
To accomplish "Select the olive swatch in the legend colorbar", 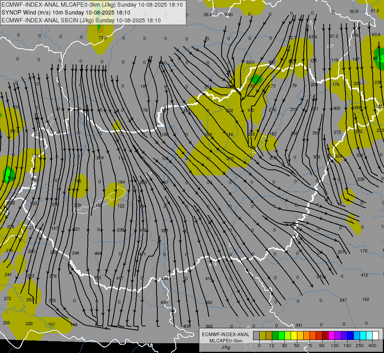I will pyautogui.click(x=262, y=336).
